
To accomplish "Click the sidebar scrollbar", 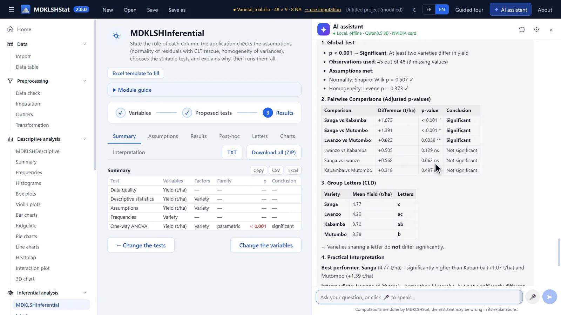I will pyautogui.click(x=95, y=94).
